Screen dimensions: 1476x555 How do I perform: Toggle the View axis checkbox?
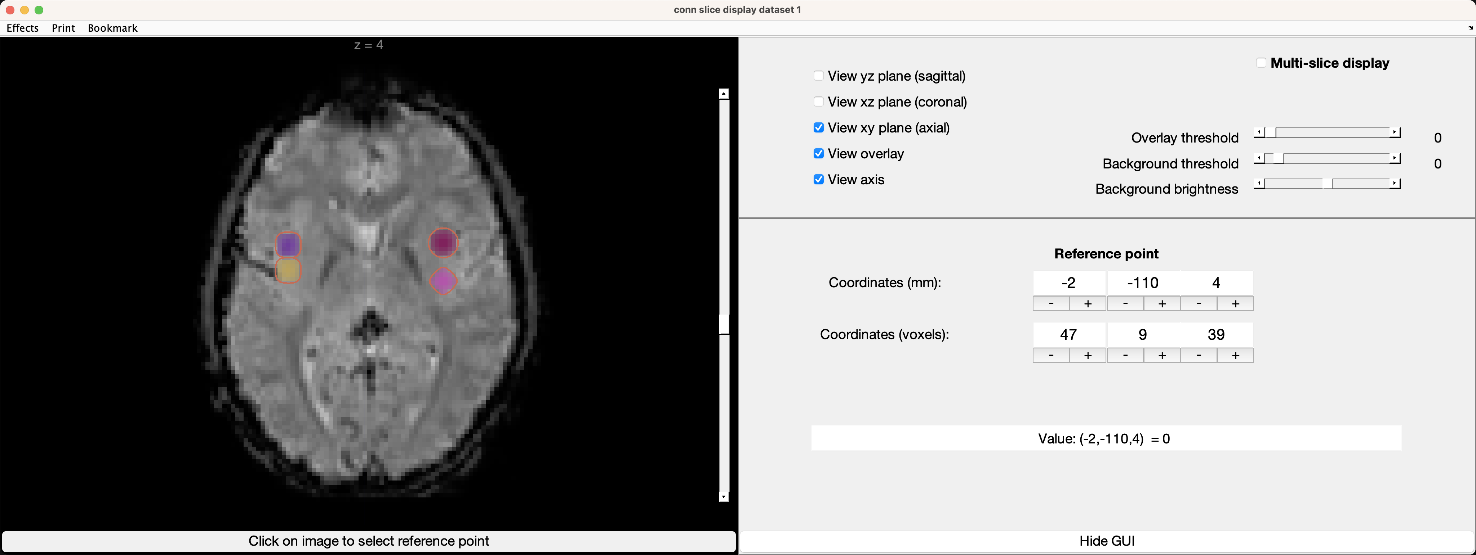(819, 180)
